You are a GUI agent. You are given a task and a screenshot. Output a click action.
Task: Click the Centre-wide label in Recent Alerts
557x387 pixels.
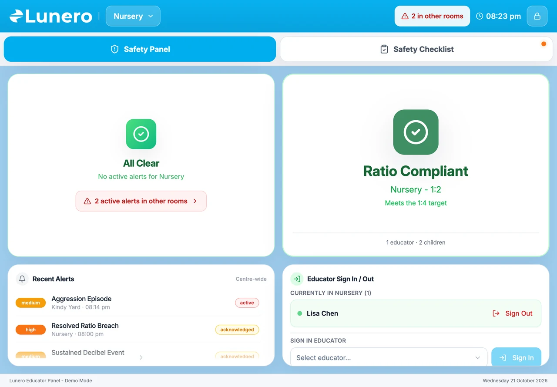pyautogui.click(x=251, y=279)
